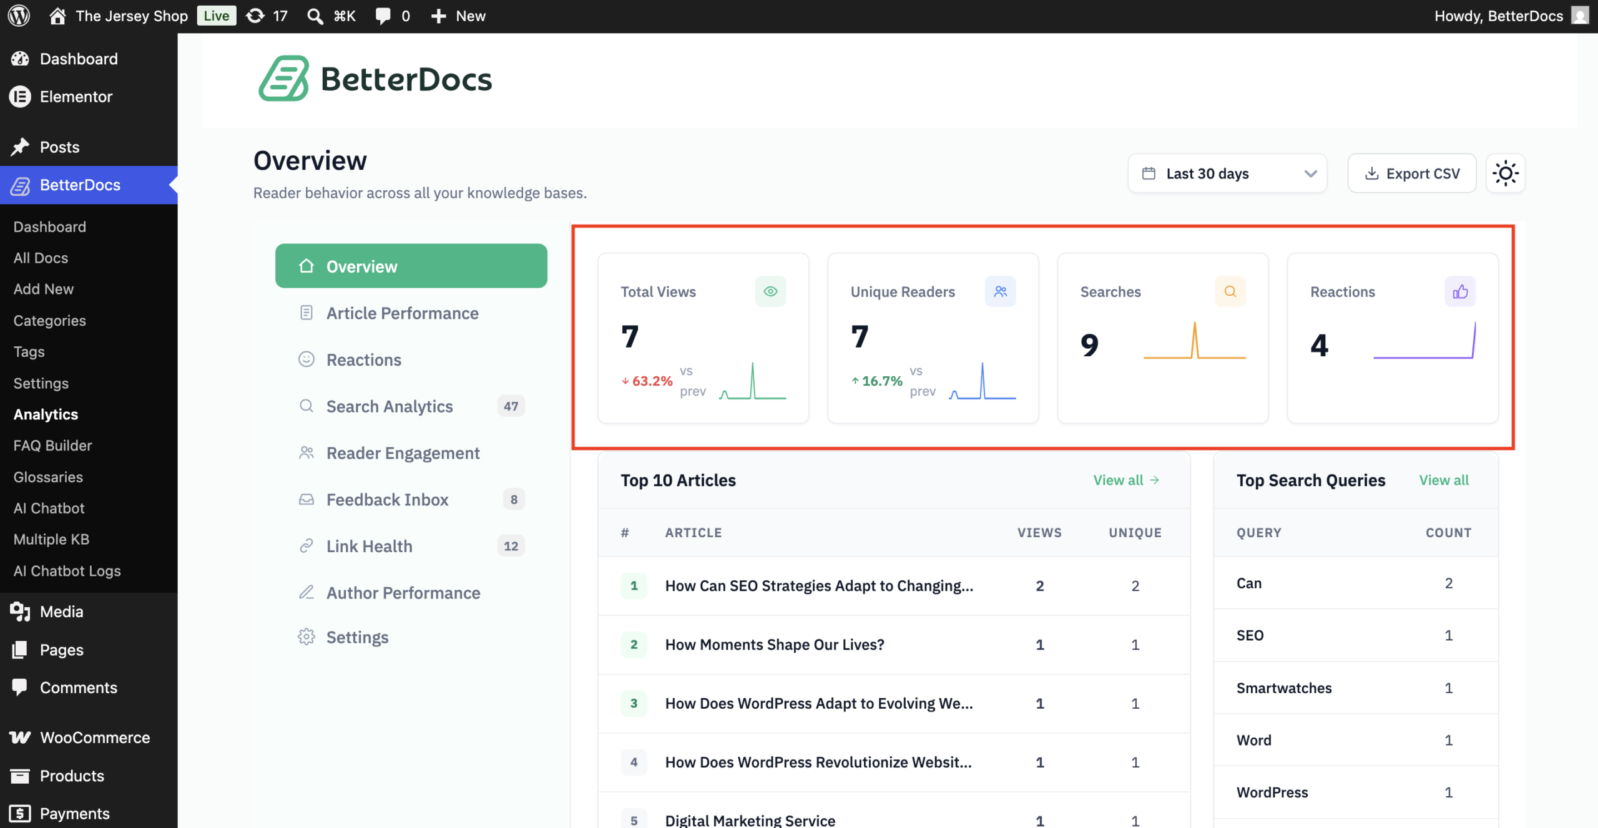This screenshot has width=1598, height=828.
Task: Open the Article Performance tab
Action: click(x=411, y=313)
